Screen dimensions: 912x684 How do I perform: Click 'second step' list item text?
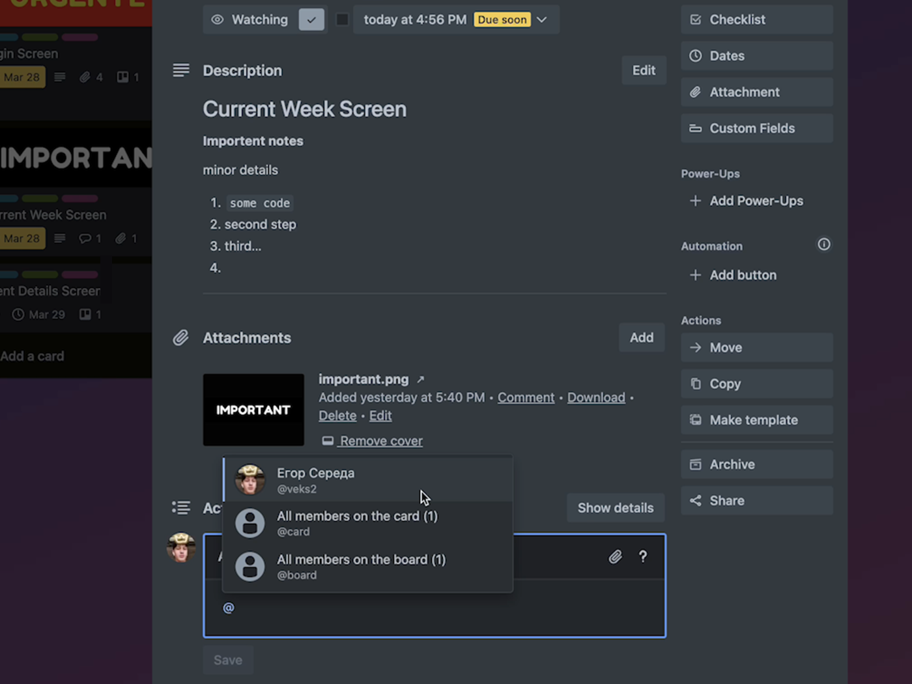261,224
